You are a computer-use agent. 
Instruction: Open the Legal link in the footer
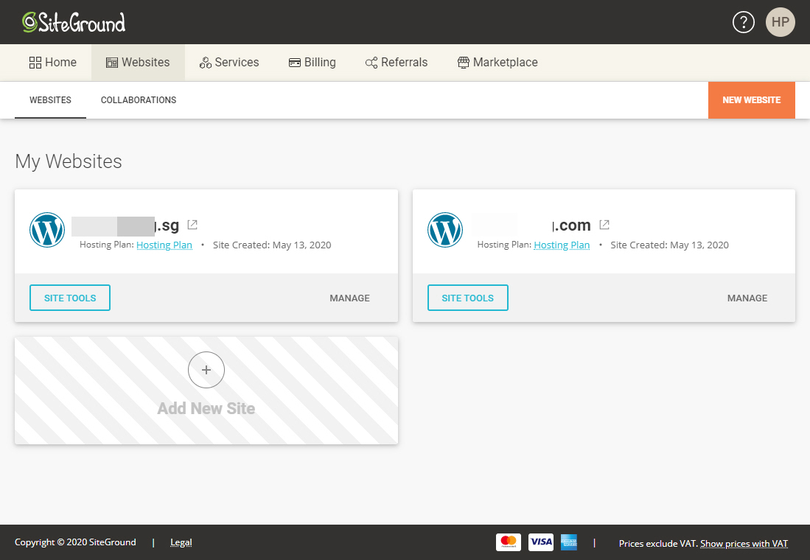click(x=181, y=542)
